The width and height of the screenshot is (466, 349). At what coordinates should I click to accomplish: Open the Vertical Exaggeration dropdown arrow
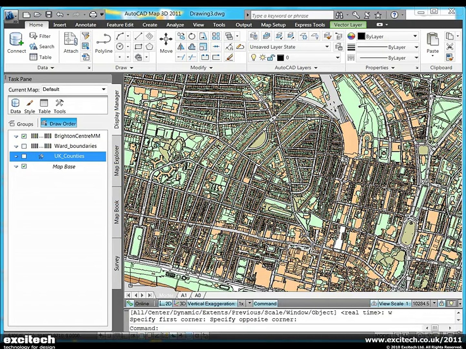249,303
